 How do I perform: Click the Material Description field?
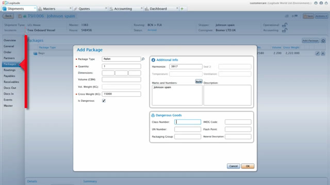pyautogui.click(x=238, y=137)
